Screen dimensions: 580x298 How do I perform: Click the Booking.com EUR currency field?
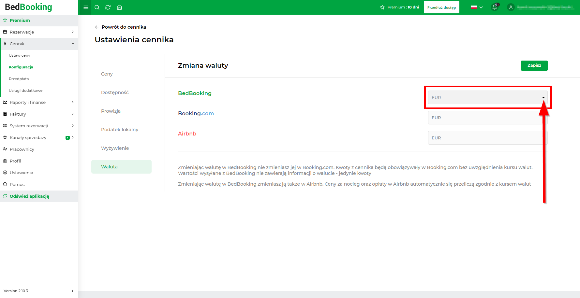tap(488, 118)
